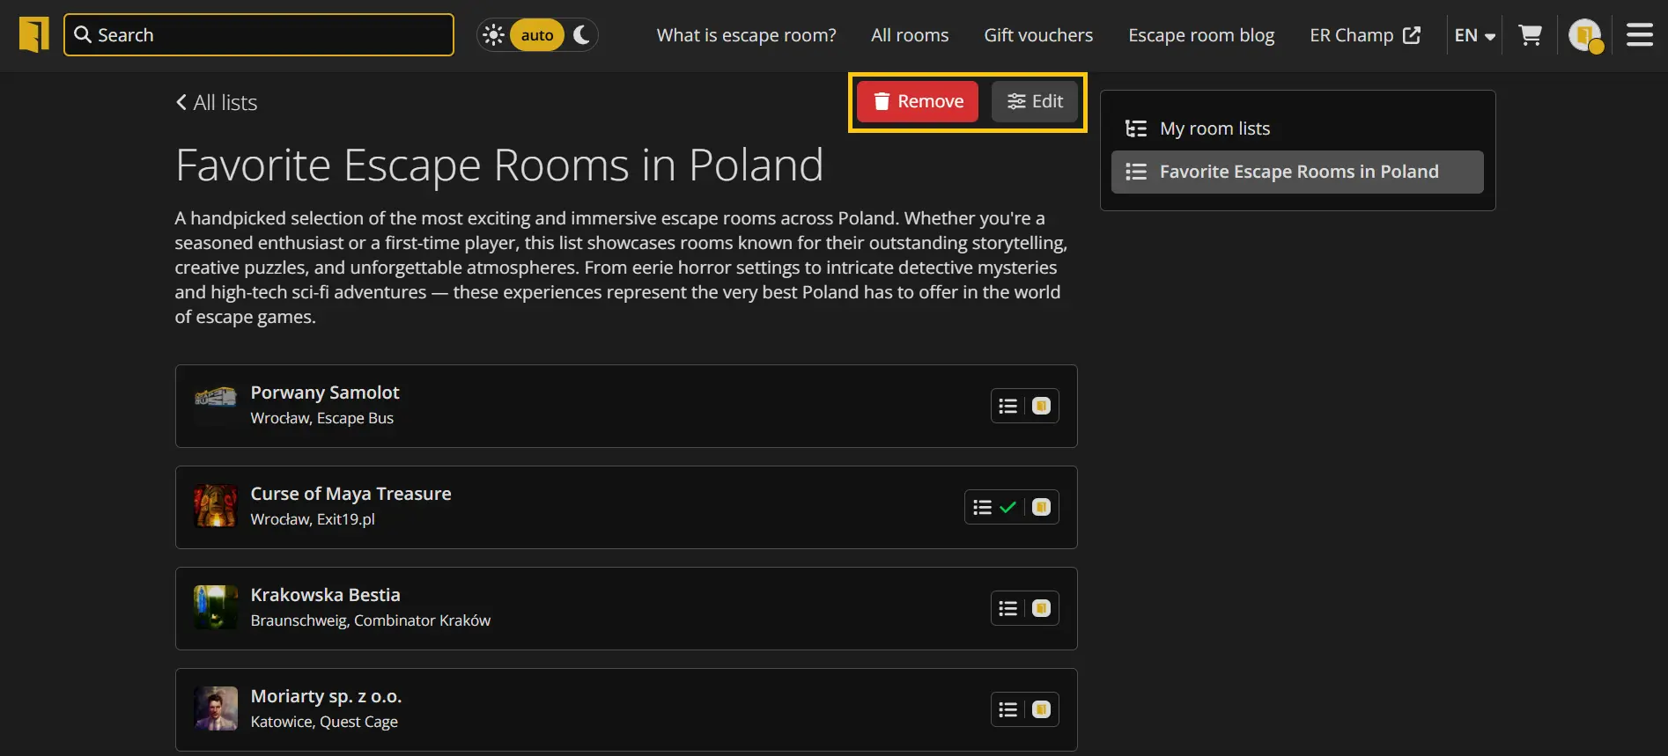The image size is (1668, 756).
Task: Open the Krakowska Bestia room thumbnail
Action: click(x=216, y=607)
